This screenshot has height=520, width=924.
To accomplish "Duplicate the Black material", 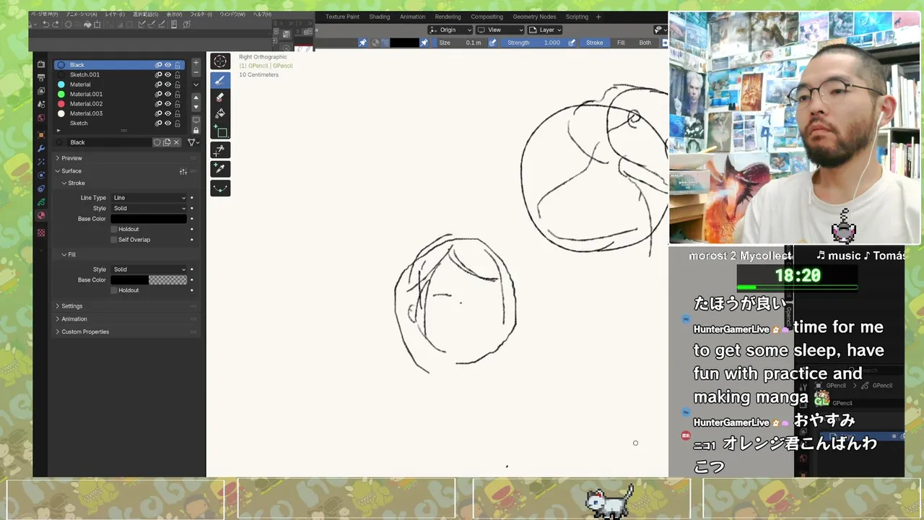I will (x=167, y=142).
